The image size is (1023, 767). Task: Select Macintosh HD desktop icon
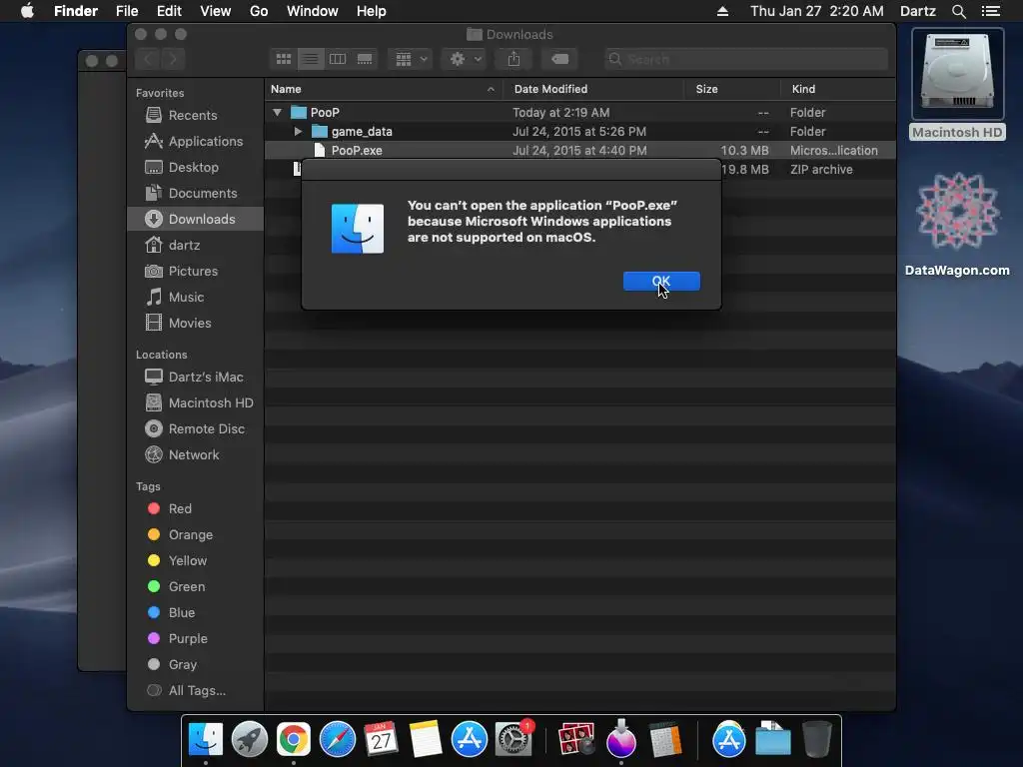click(957, 84)
